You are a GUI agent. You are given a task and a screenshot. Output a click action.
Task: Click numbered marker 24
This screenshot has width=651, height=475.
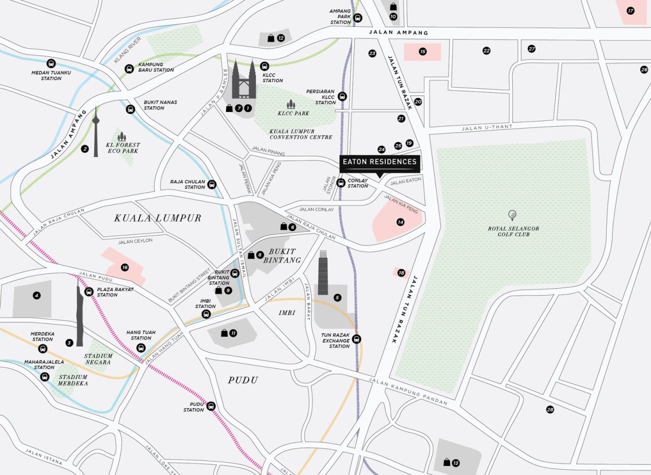pos(381,149)
